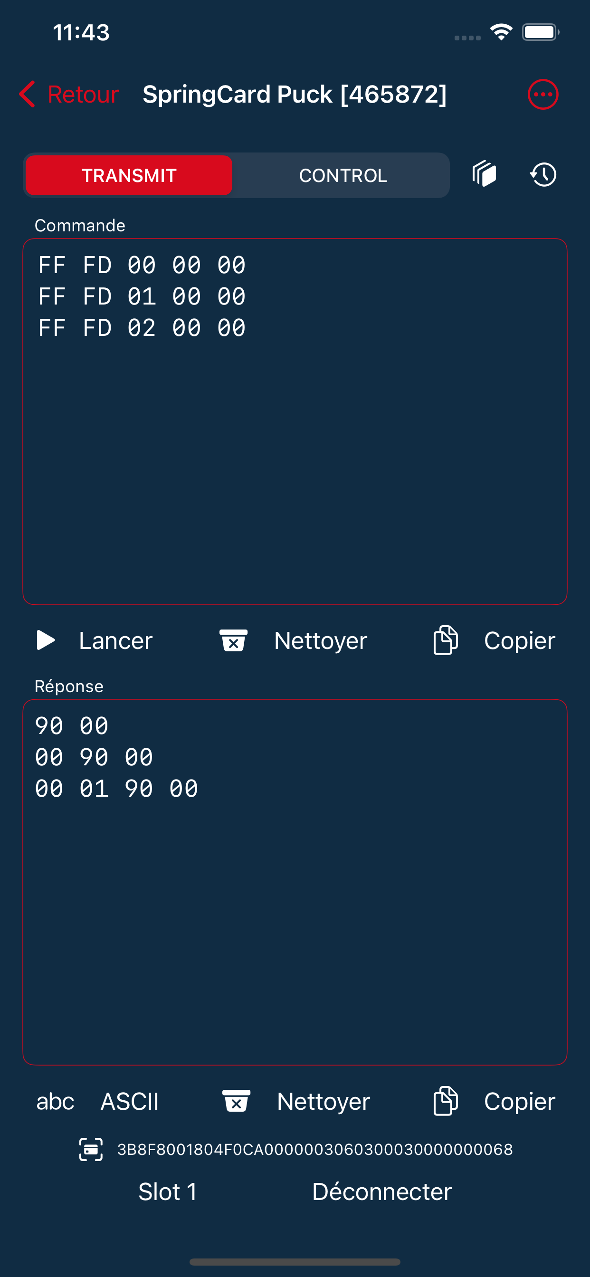Select response line 90 00
Screen dimensions: 590x1277
click(72, 726)
